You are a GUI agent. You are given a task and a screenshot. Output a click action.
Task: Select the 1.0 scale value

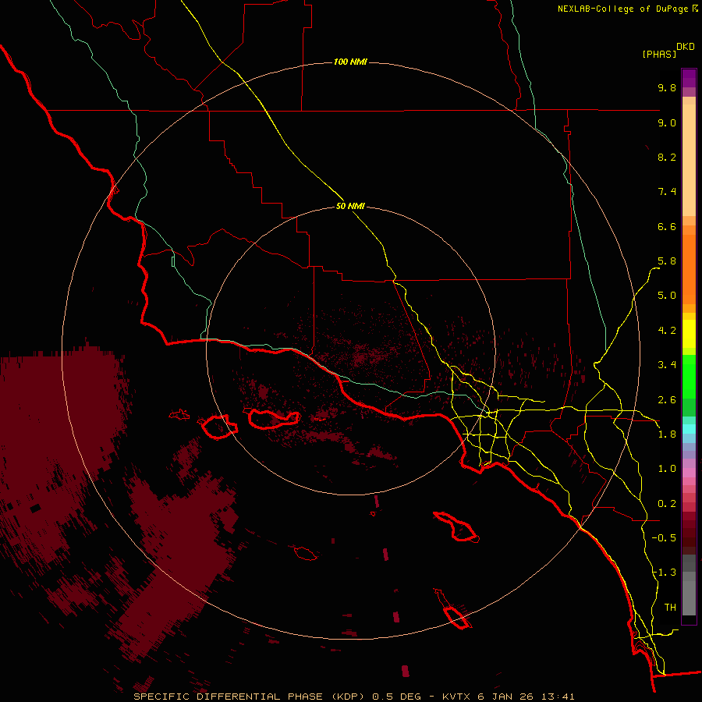coord(667,469)
